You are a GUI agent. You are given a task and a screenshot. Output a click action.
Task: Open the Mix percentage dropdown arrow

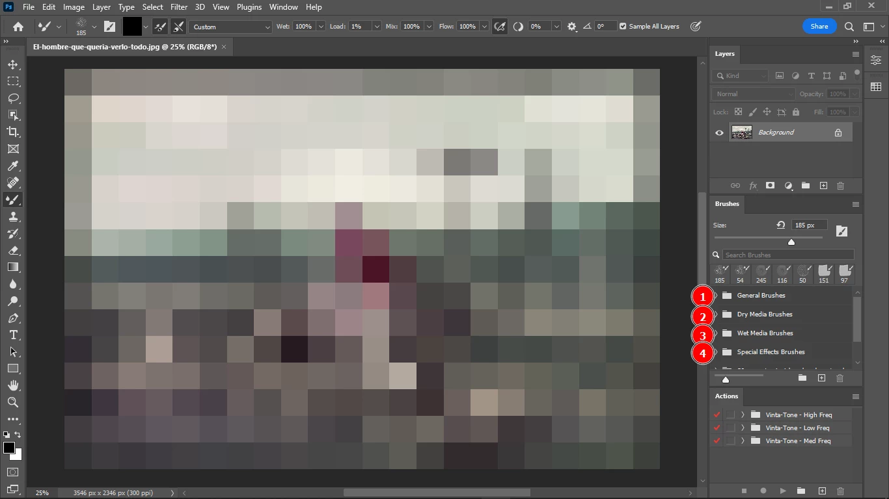click(428, 27)
